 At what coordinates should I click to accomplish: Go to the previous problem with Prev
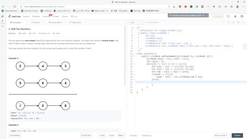(102, 136)
